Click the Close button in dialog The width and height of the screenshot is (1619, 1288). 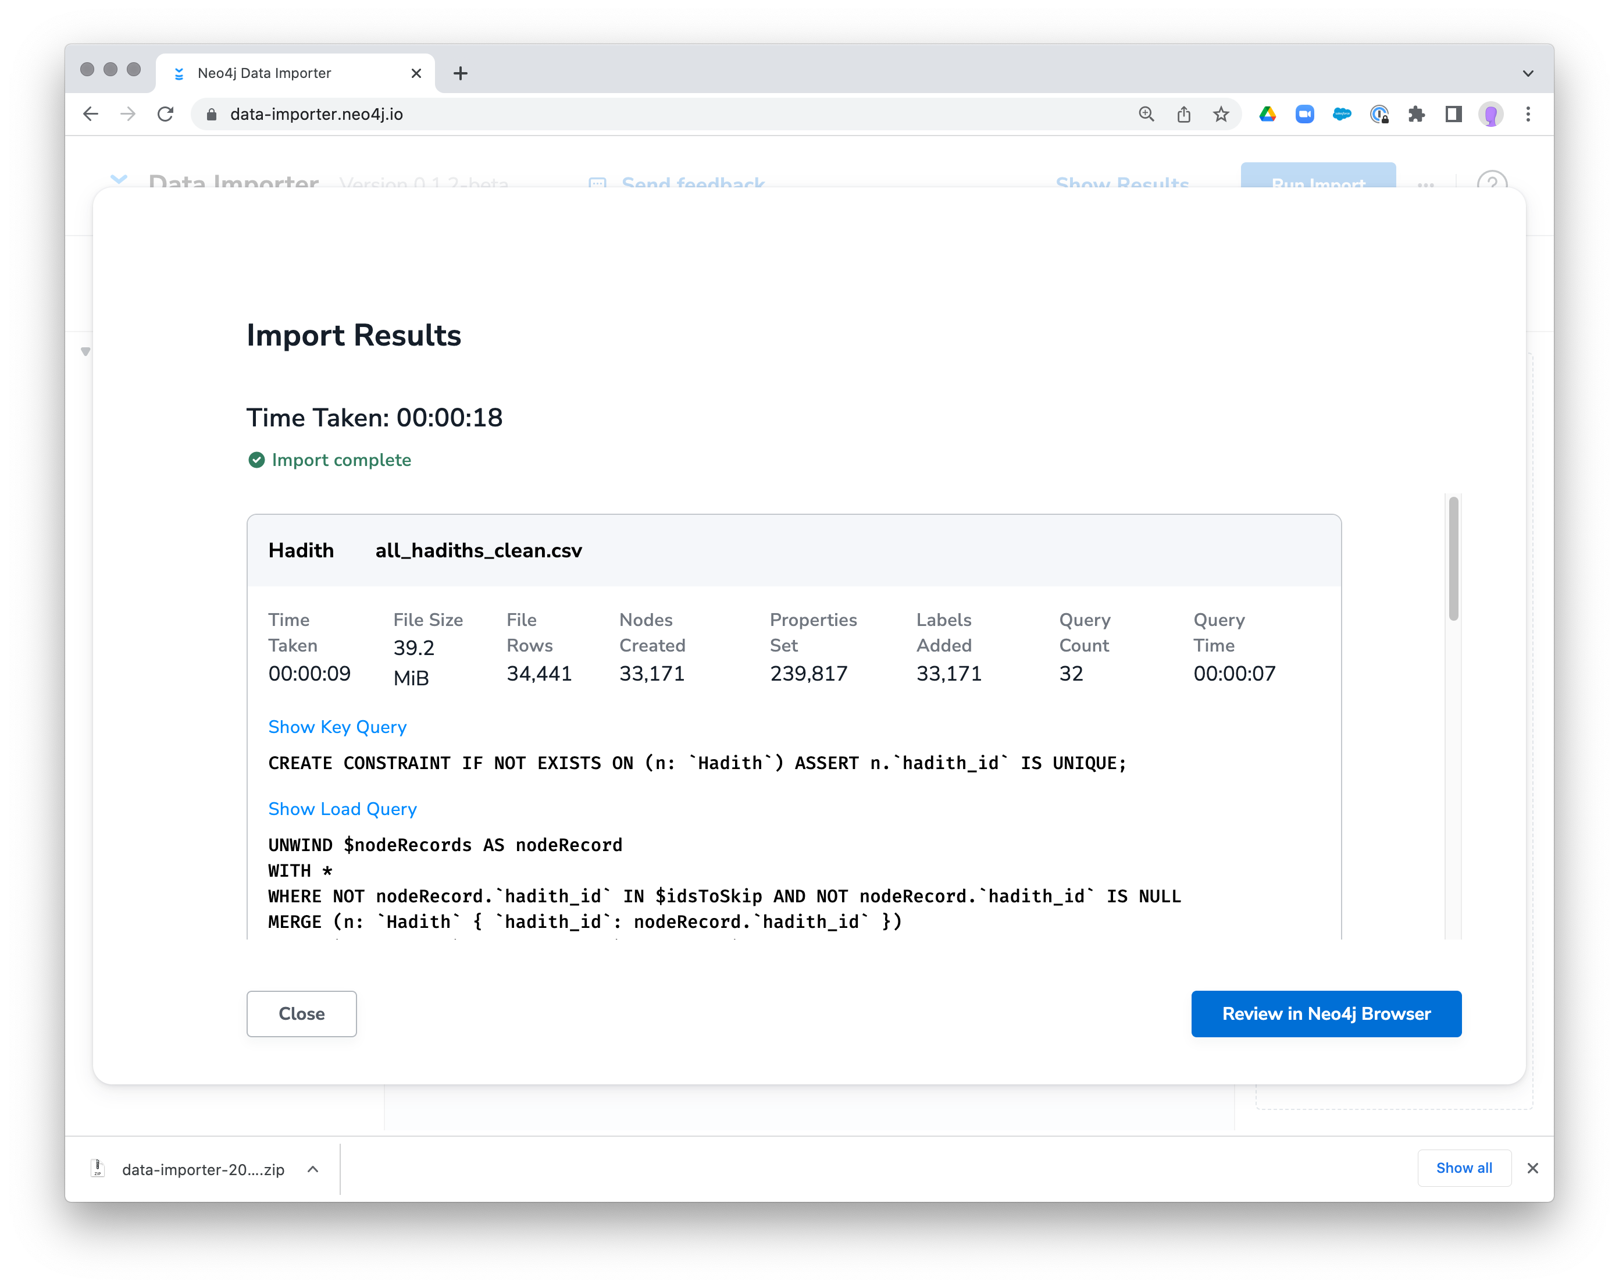(302, 1014)
